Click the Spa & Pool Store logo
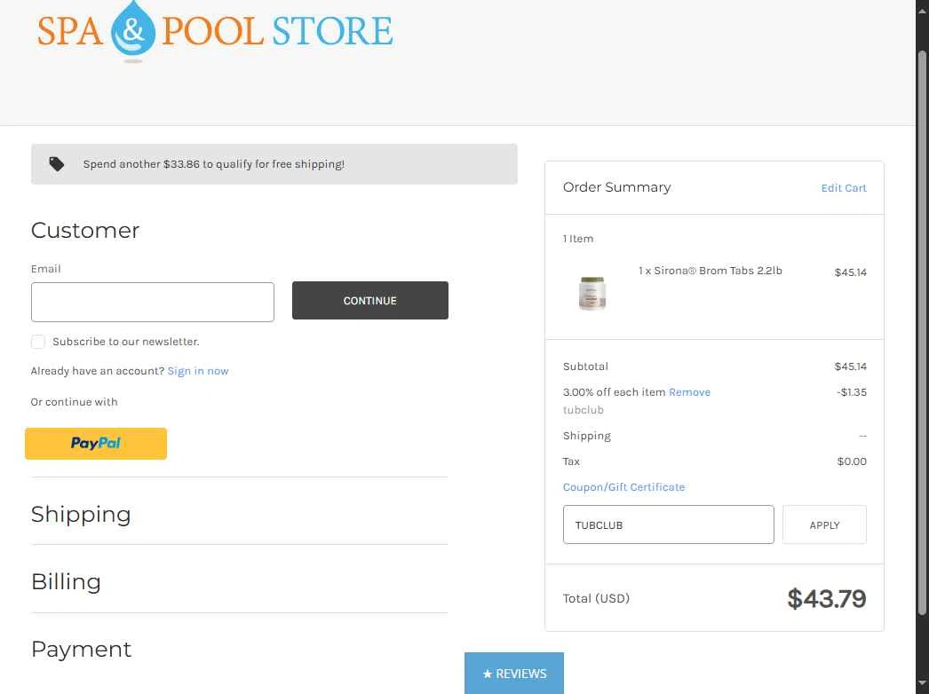Screen dimensions: 929x694 pyautogui.click(x=215, y=31)
